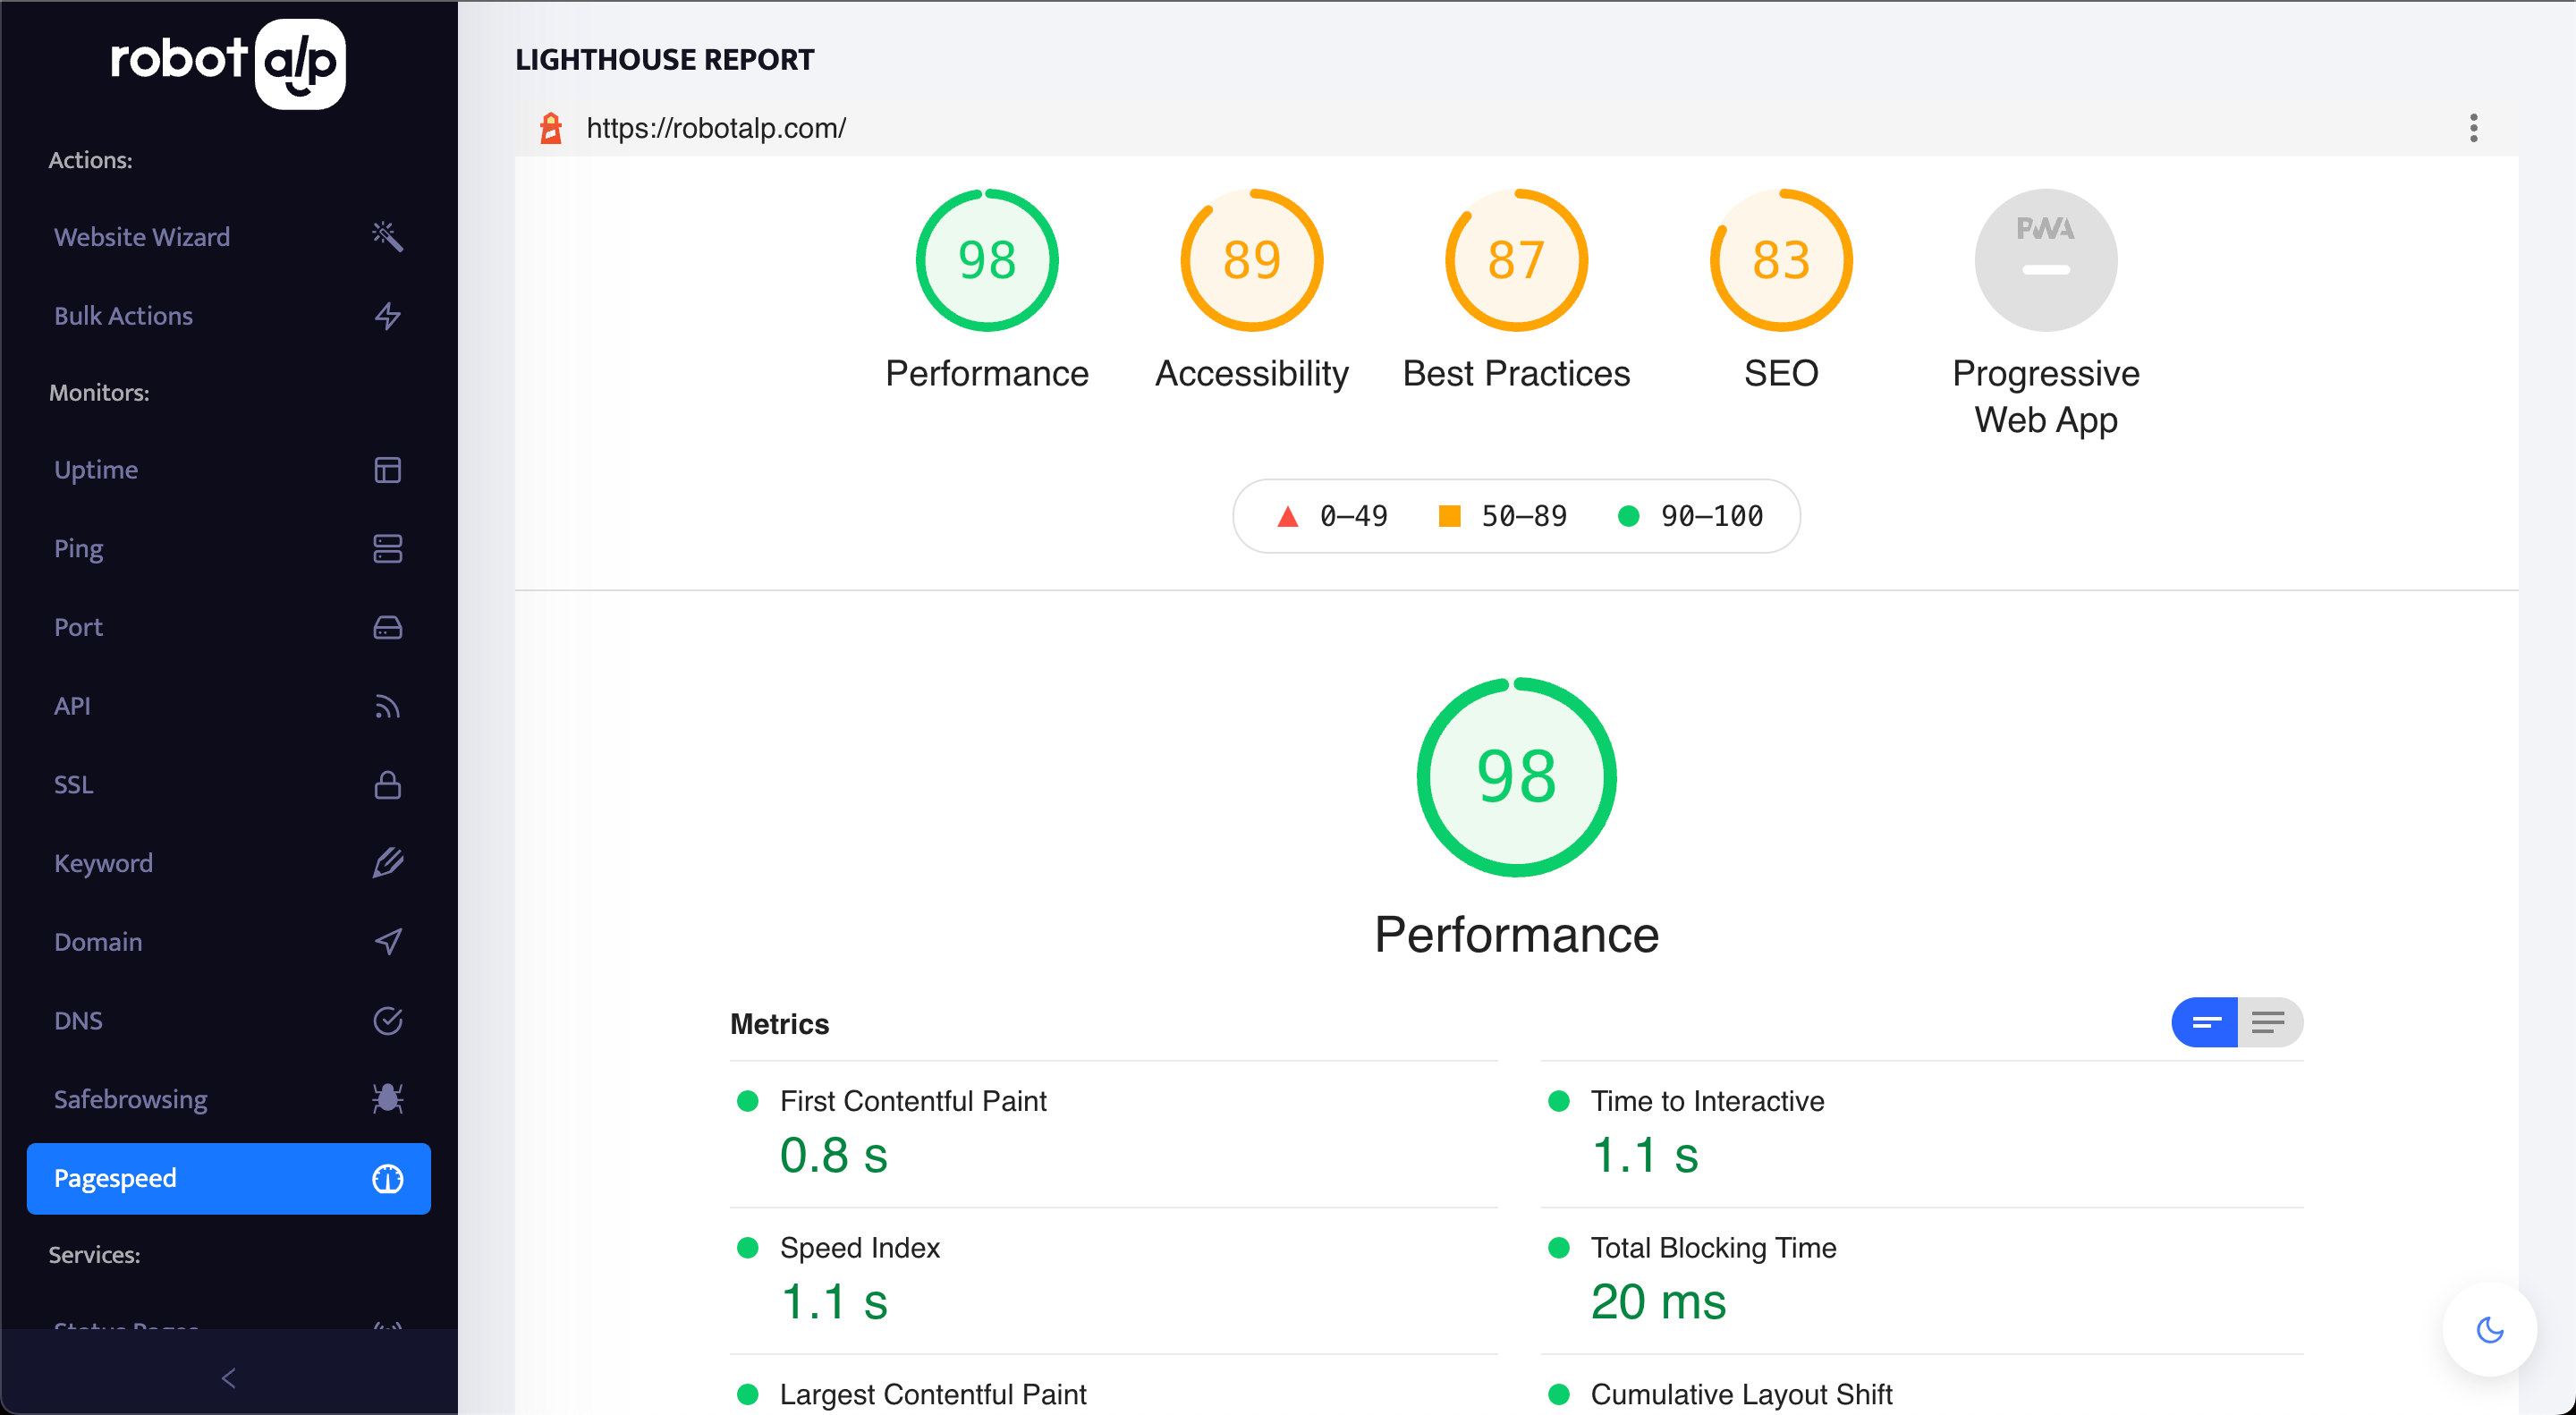Click the Website Wizard wand icon

[x=388, y=235]
